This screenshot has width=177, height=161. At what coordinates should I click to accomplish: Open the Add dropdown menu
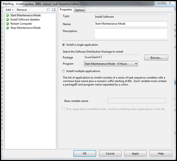pos(10,10)
